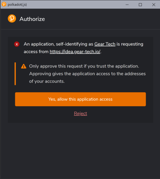Click the orange Polkadot logo beside Authorize
160x179 pixels.
click(x=12, y=19)
